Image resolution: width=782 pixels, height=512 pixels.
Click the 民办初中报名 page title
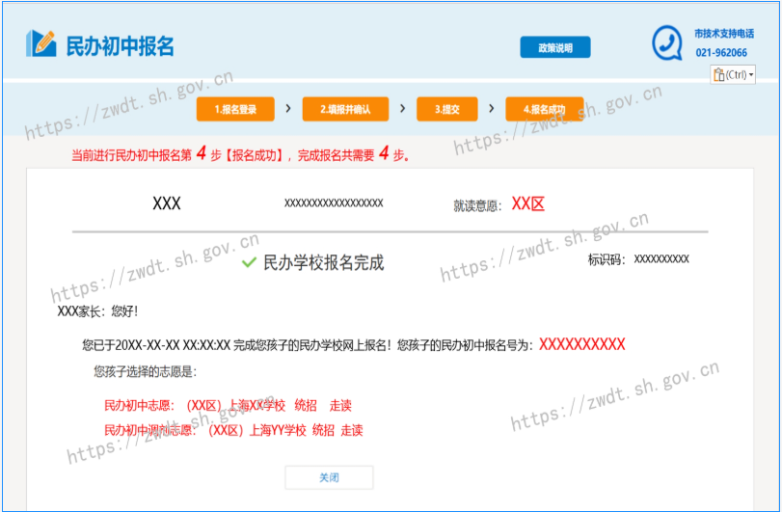click(120, 46)
